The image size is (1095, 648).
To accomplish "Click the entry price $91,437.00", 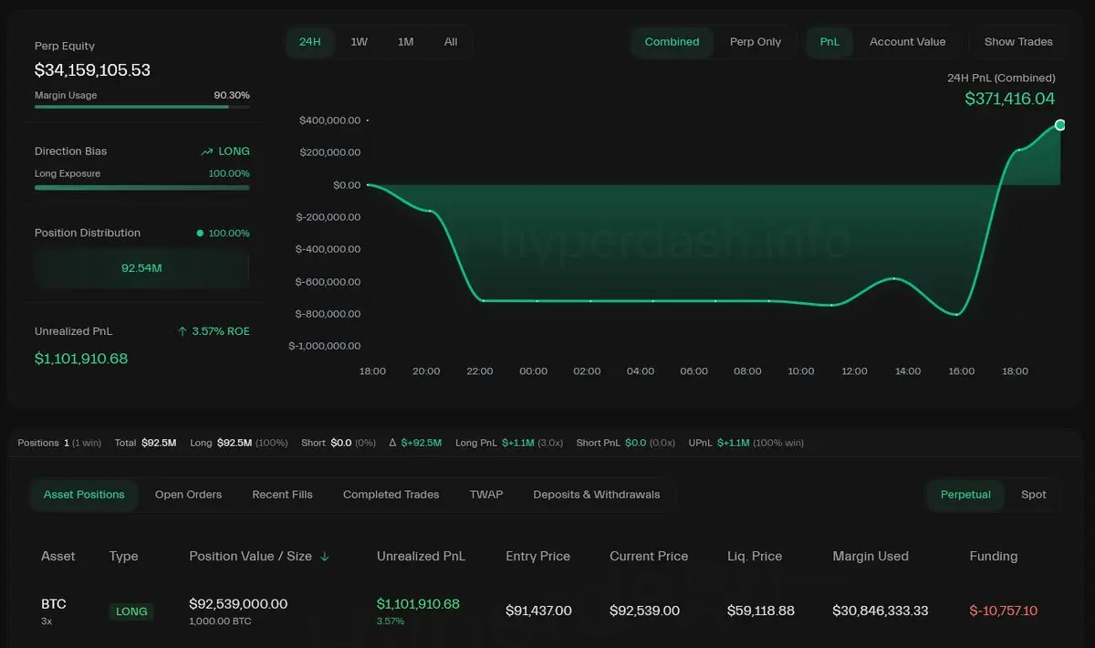I will click(538, 611).
